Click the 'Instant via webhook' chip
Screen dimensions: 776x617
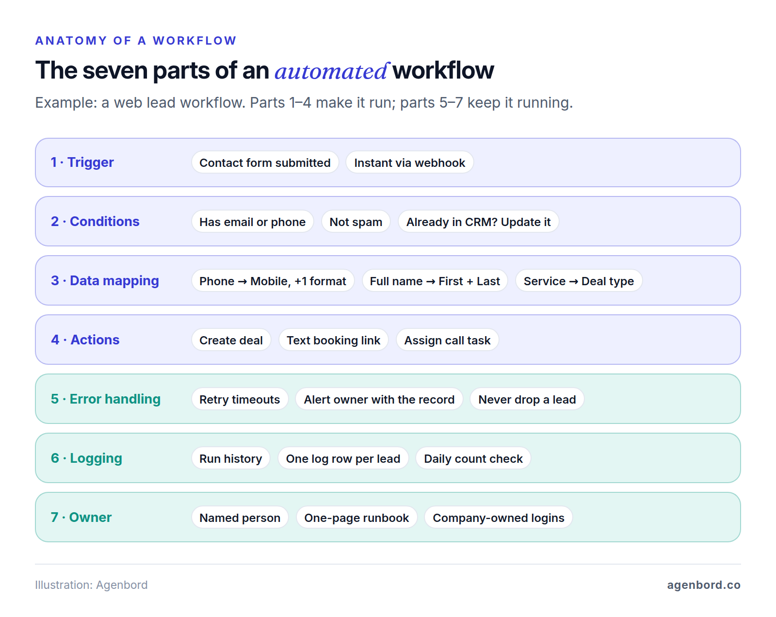pos(409,162)
